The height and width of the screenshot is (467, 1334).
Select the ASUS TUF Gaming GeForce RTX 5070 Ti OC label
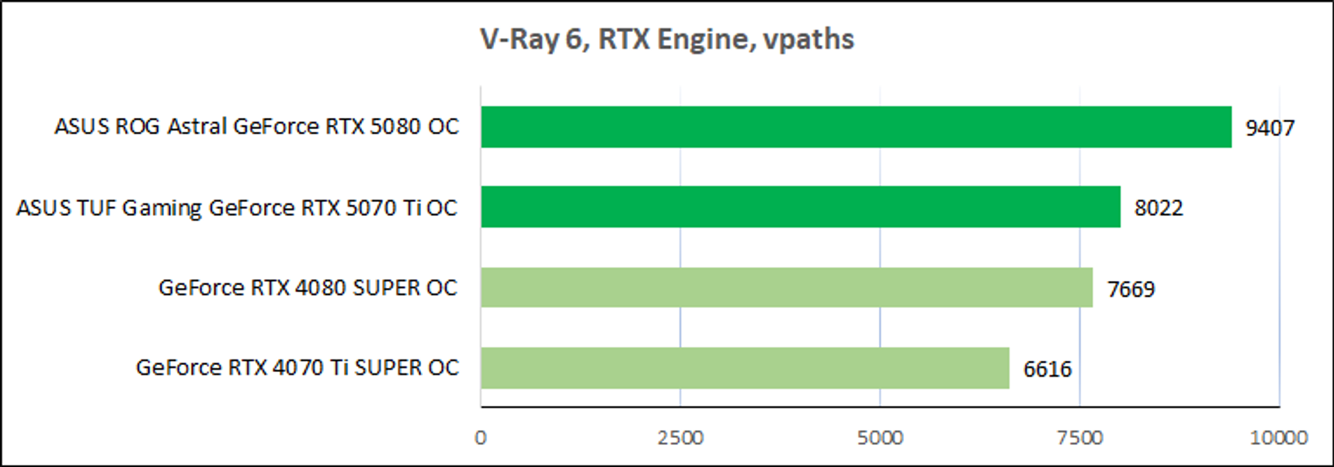(238, 207)
